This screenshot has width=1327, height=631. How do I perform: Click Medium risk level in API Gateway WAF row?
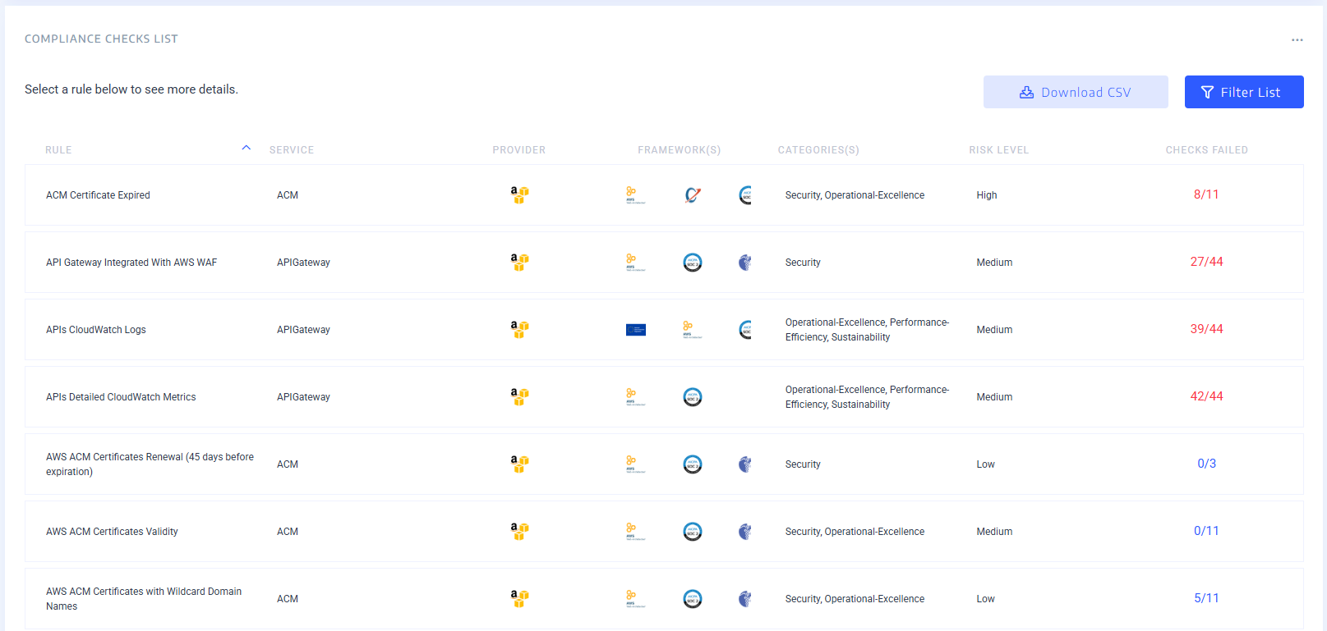pyautogui.click(x=994, y=263)
